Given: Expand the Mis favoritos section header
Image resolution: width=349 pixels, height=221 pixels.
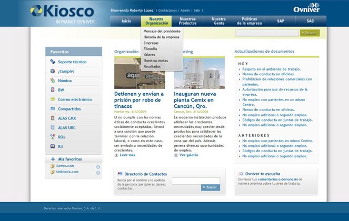Looking at the screenshot, I should 74,159.
